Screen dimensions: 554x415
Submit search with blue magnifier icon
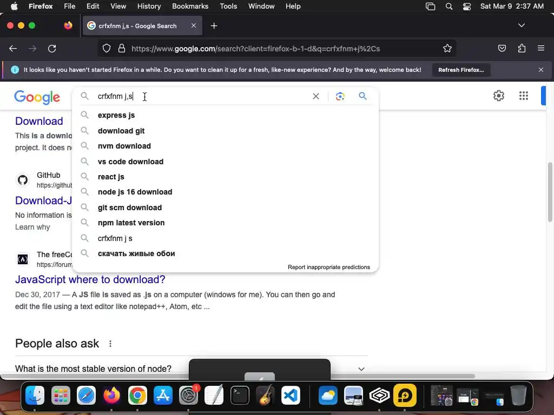(362, 96)
